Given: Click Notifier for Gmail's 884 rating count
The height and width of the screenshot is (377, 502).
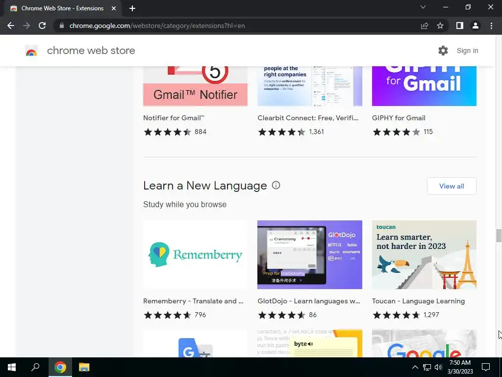Looking at the screenshot, I should point(201,132).
